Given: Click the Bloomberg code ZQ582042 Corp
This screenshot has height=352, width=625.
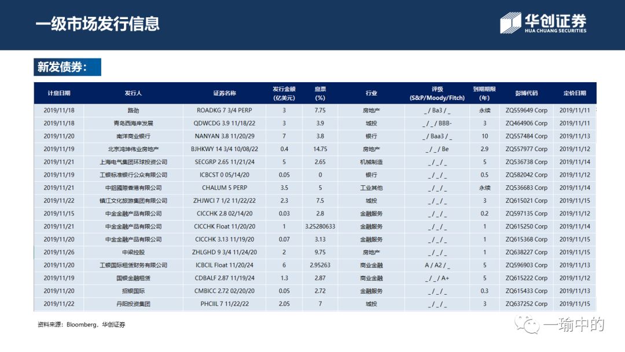Looking at the screenshot, I should [527, 175].
